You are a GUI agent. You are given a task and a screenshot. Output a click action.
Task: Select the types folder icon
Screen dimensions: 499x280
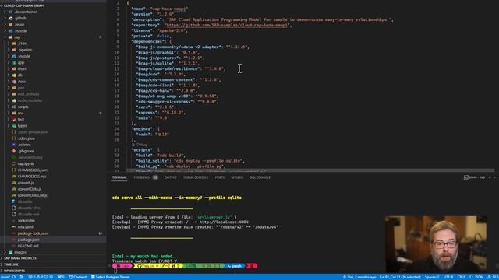coord(14,126)
